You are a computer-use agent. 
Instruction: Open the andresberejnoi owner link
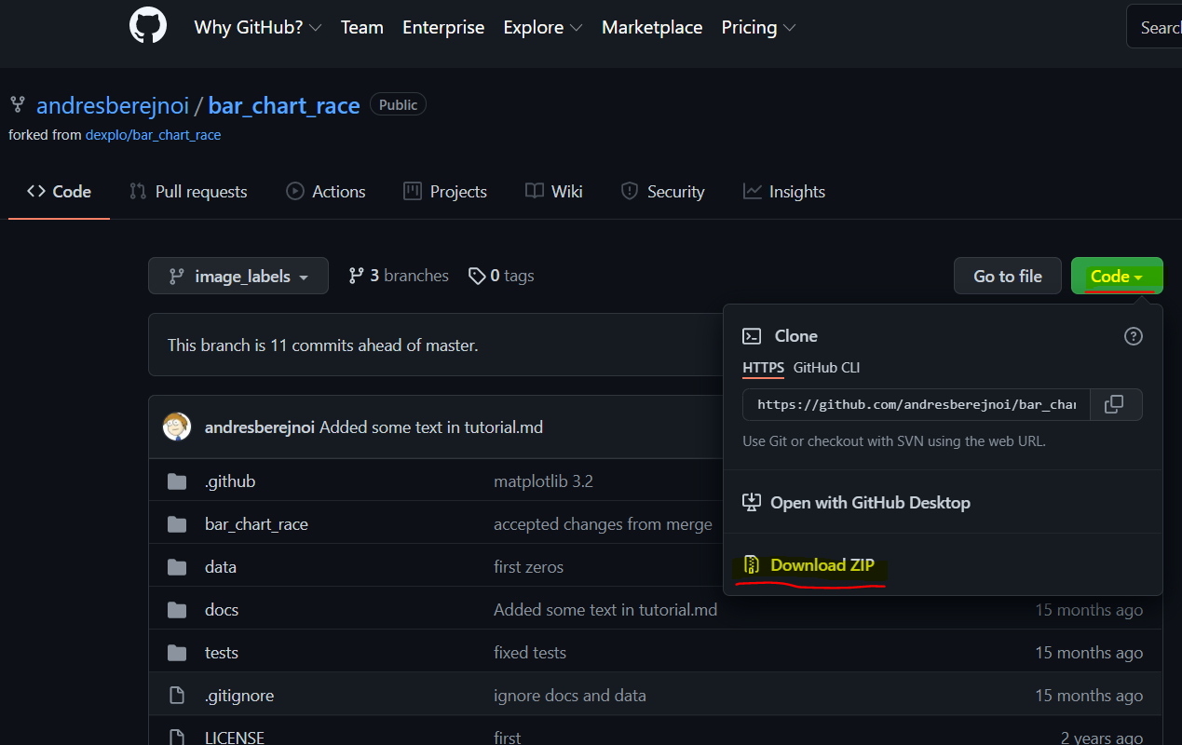pos(112,105)
